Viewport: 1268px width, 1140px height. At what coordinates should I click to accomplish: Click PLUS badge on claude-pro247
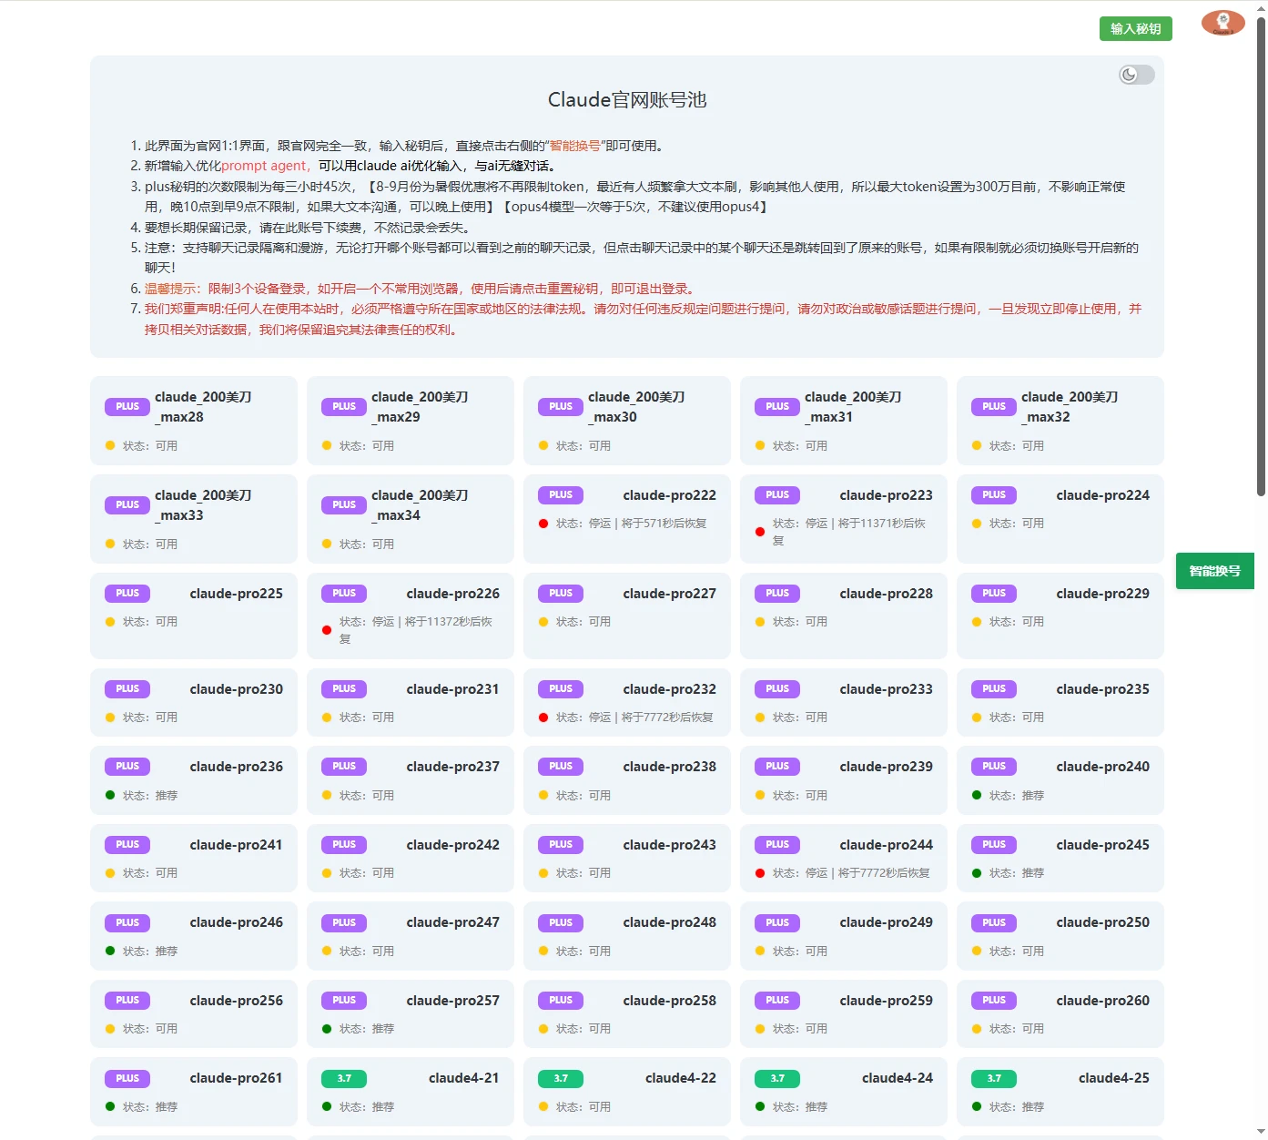click(x=344, y=922)
